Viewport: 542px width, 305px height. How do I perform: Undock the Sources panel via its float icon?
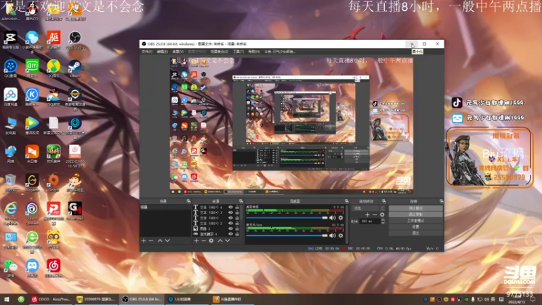click(241, 201)
